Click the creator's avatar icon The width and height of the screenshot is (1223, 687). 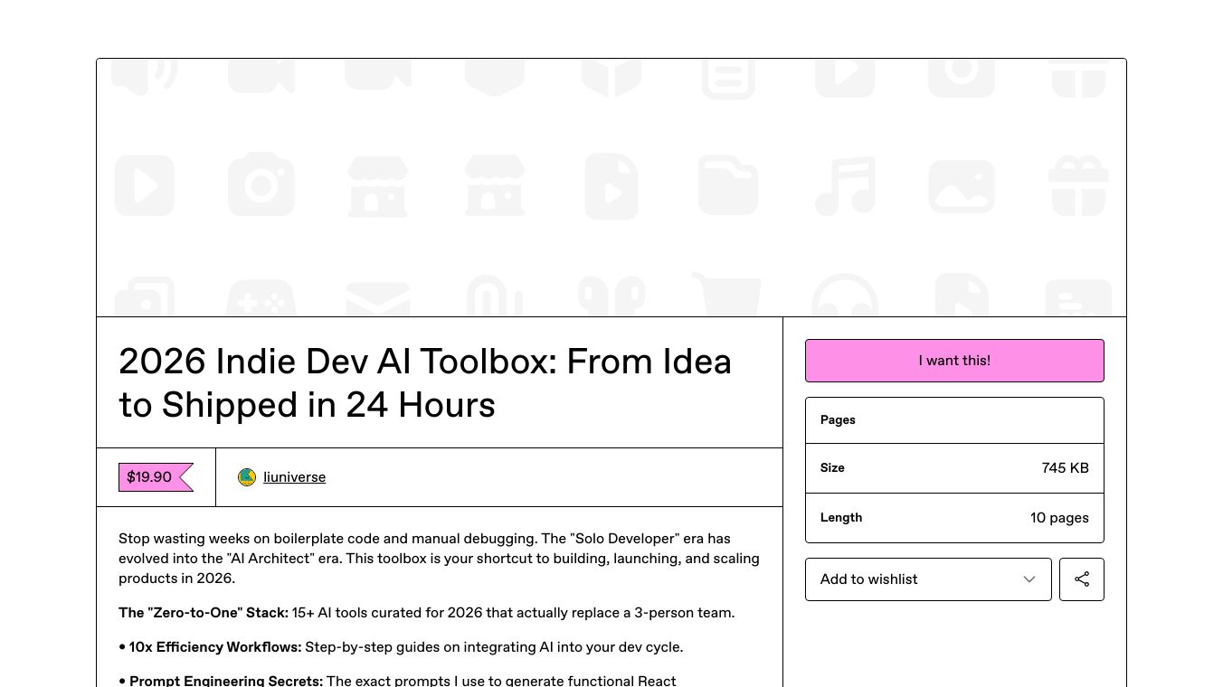pos(247,477)
